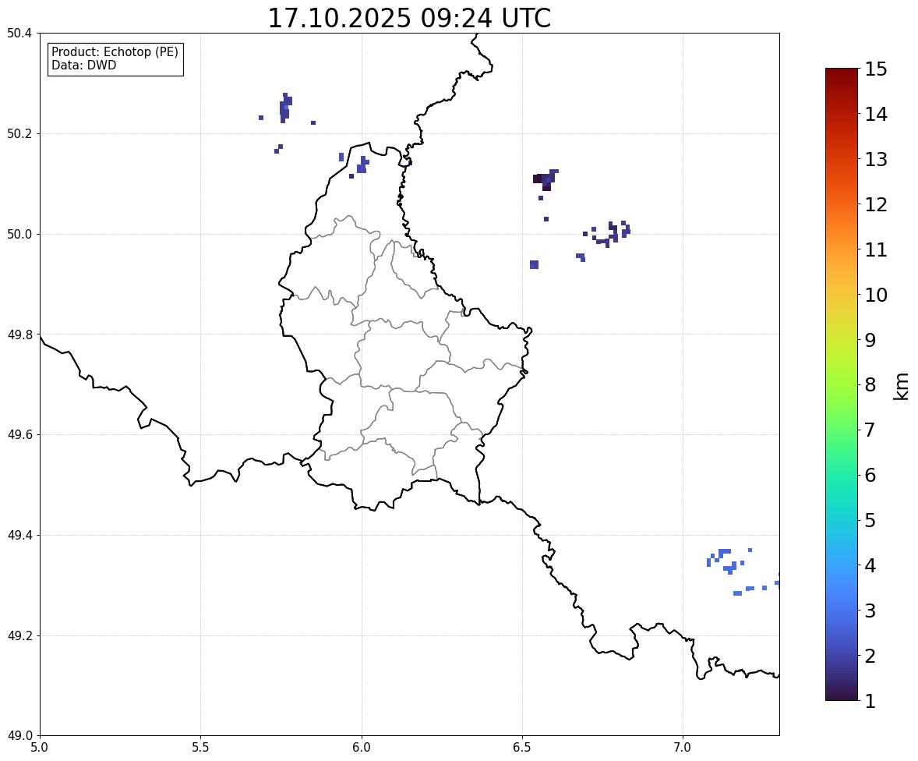Click colorbar tick label 3

pos(870,611)
